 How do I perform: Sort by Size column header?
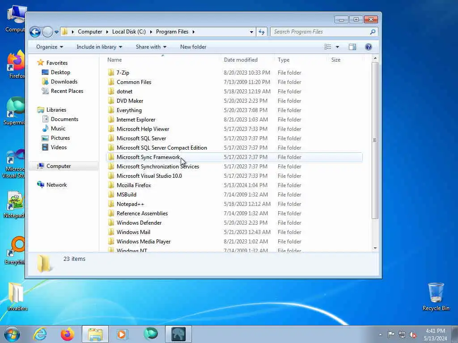point(335,60)
